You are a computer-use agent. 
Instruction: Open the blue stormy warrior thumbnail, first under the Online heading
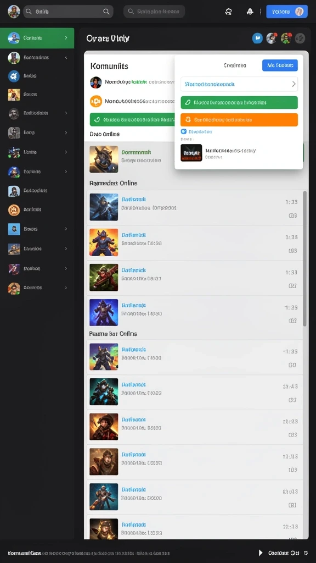point(104,207)
